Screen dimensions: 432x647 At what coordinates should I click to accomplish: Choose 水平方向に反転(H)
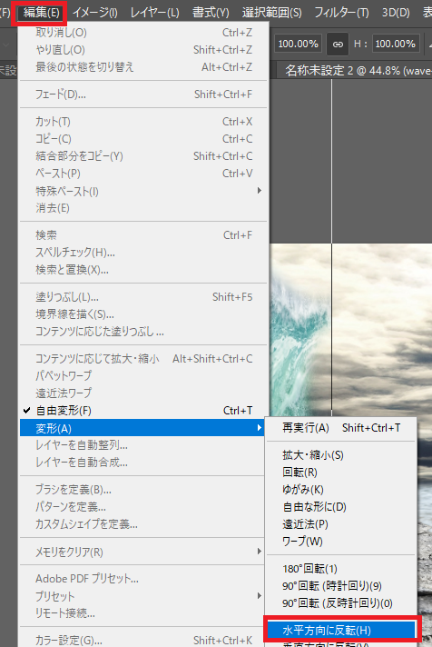[341, 631]
